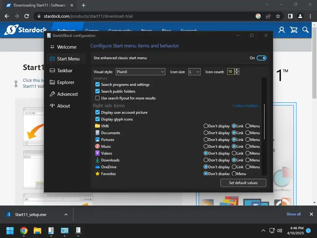Screen dimensions: 317x238
Task: Set Music to Menu
Action: pos(248,146)
